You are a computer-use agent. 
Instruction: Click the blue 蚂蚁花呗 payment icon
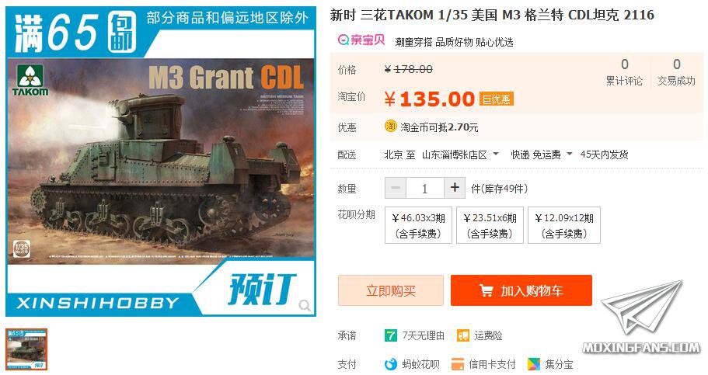(x=390, y=363)
